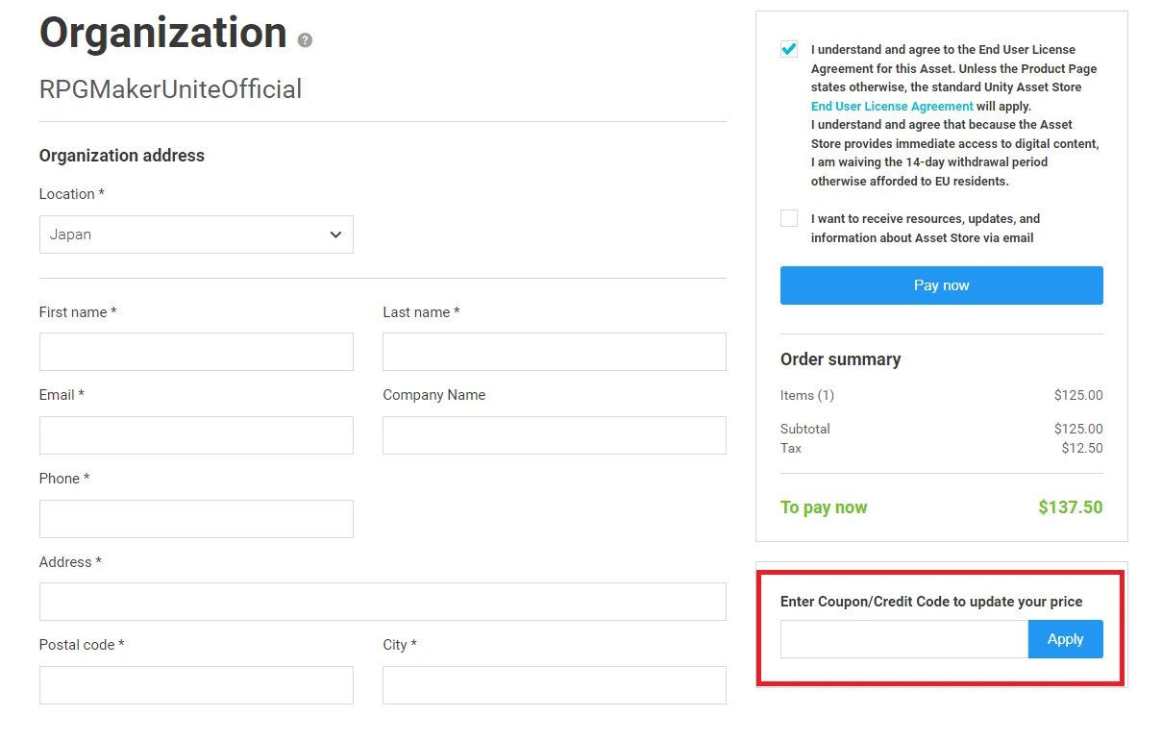Open the End User License Agreement link
Image resolution: width=1162 pixels, height=741 pixels.
coord(891,106)
